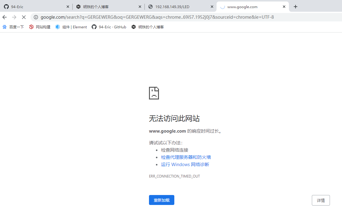This screenshot has width=342, height=214.
Task: Open the 组件 | Element bookmark
Action: (x=71, y=27)
